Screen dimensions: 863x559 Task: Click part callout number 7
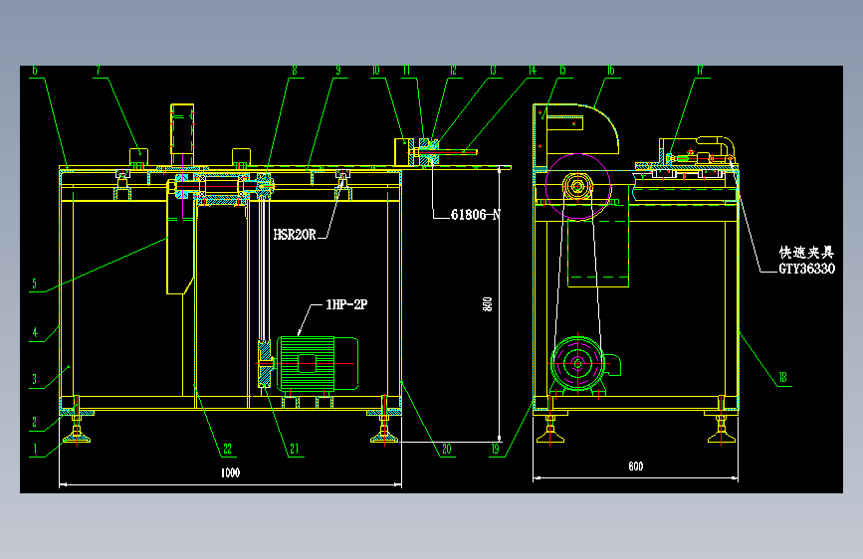click(x=99, y=70)
